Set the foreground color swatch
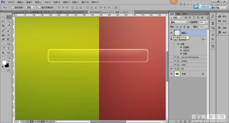This screenshot has width=229, height=123. tap(4, 63)
